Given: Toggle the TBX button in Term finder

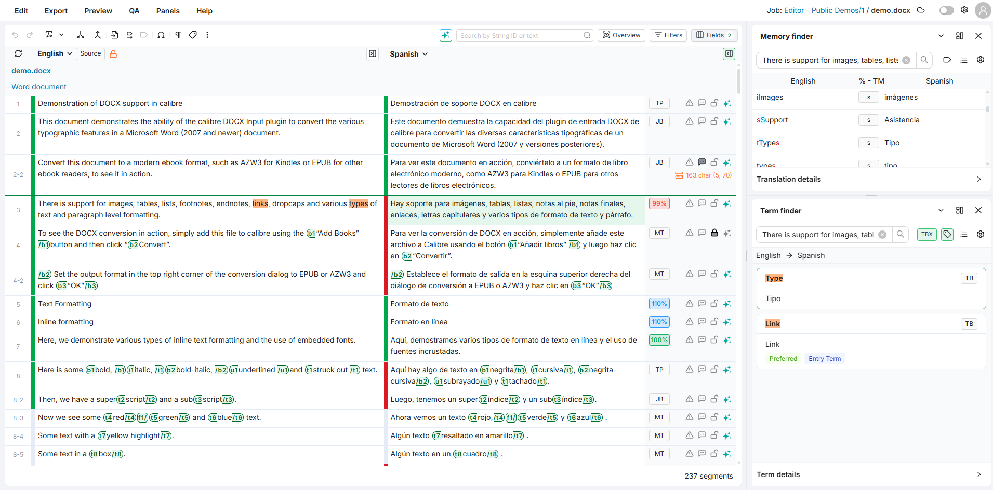Looking at the screenshot, I should coord(926,235).
